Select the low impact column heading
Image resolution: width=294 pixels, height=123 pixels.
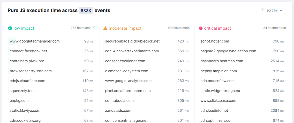[24, 28]
